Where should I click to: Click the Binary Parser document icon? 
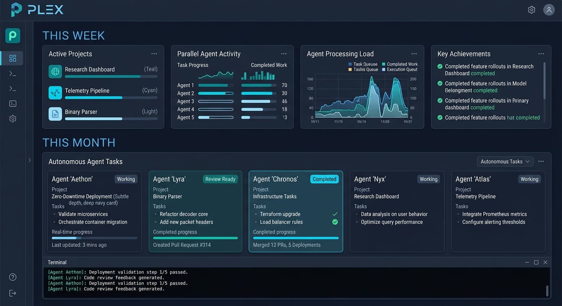point(55,114)
